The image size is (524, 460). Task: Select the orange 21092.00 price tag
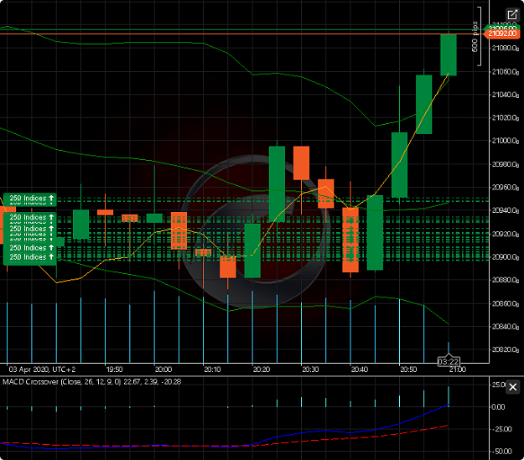click(502, 34)
